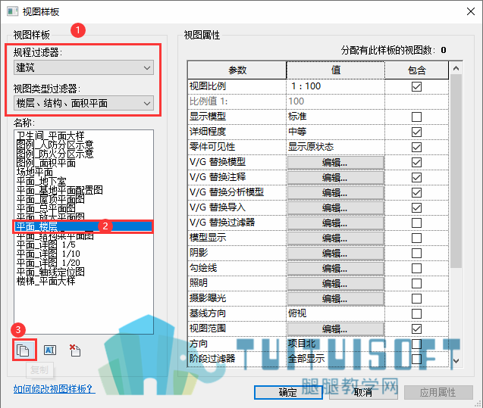Viewport: 483px width, 408px height.
Task: Toggle the 显示模型 include checkbox
Action: pos(416,117)
